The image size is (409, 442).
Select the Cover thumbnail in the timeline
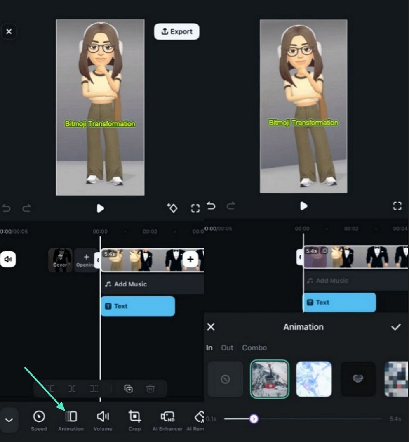point(60,260)
